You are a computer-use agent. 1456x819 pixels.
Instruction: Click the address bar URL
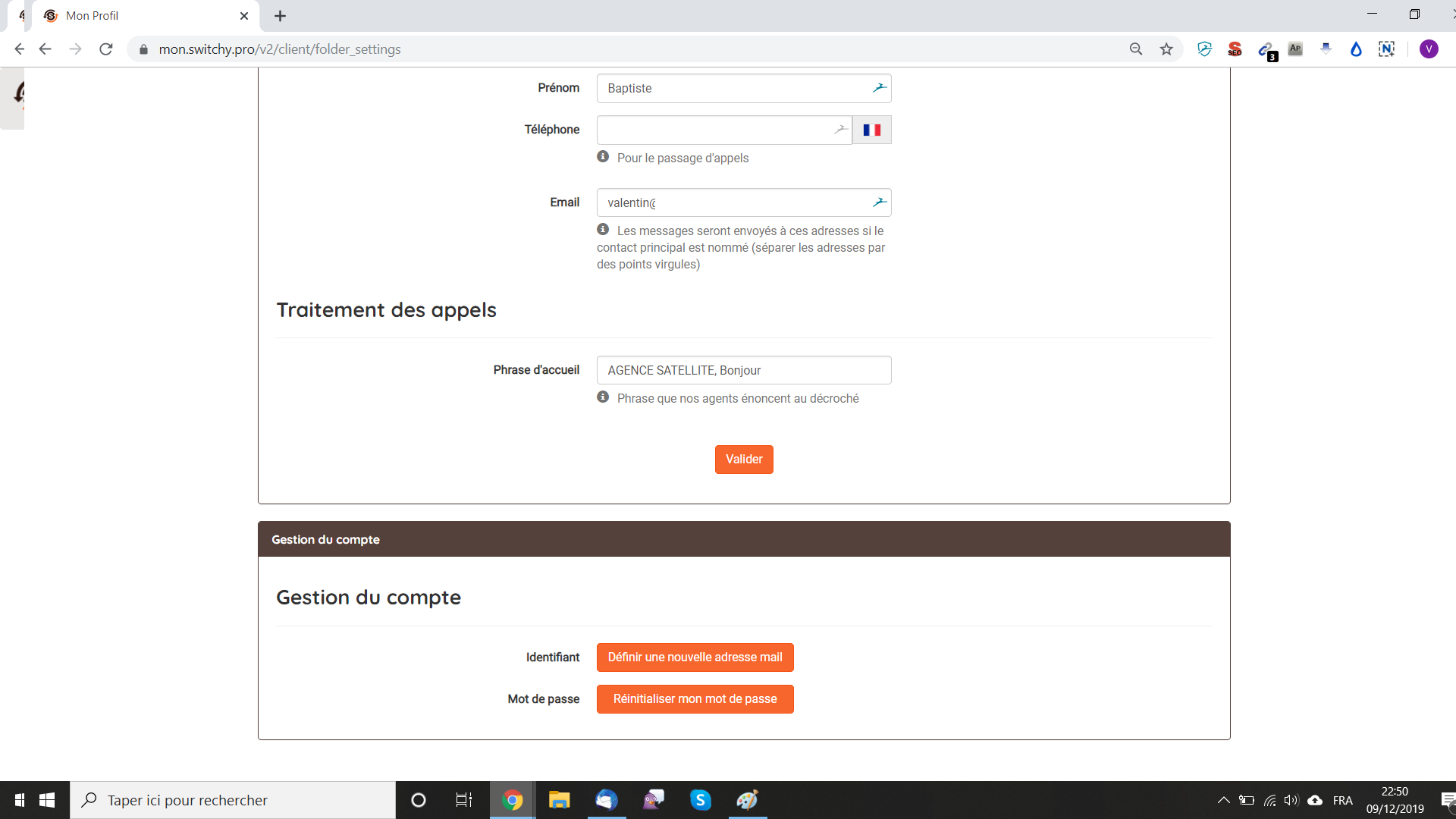tap(280, 49)
